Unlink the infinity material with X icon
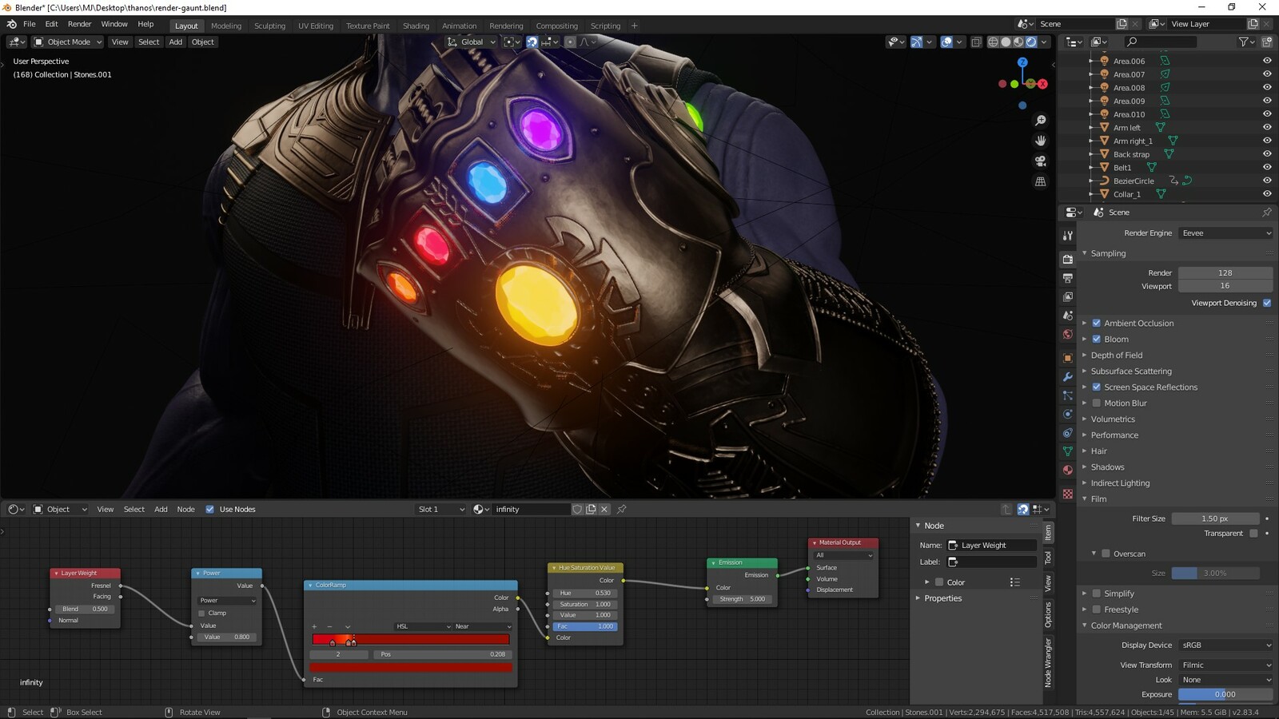Viewport: 1279px width, 719px height. [x=604, y=509]
